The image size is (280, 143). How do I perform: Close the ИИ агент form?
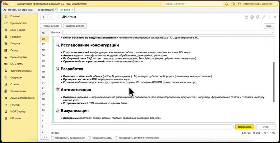click(x=275, y=17)
